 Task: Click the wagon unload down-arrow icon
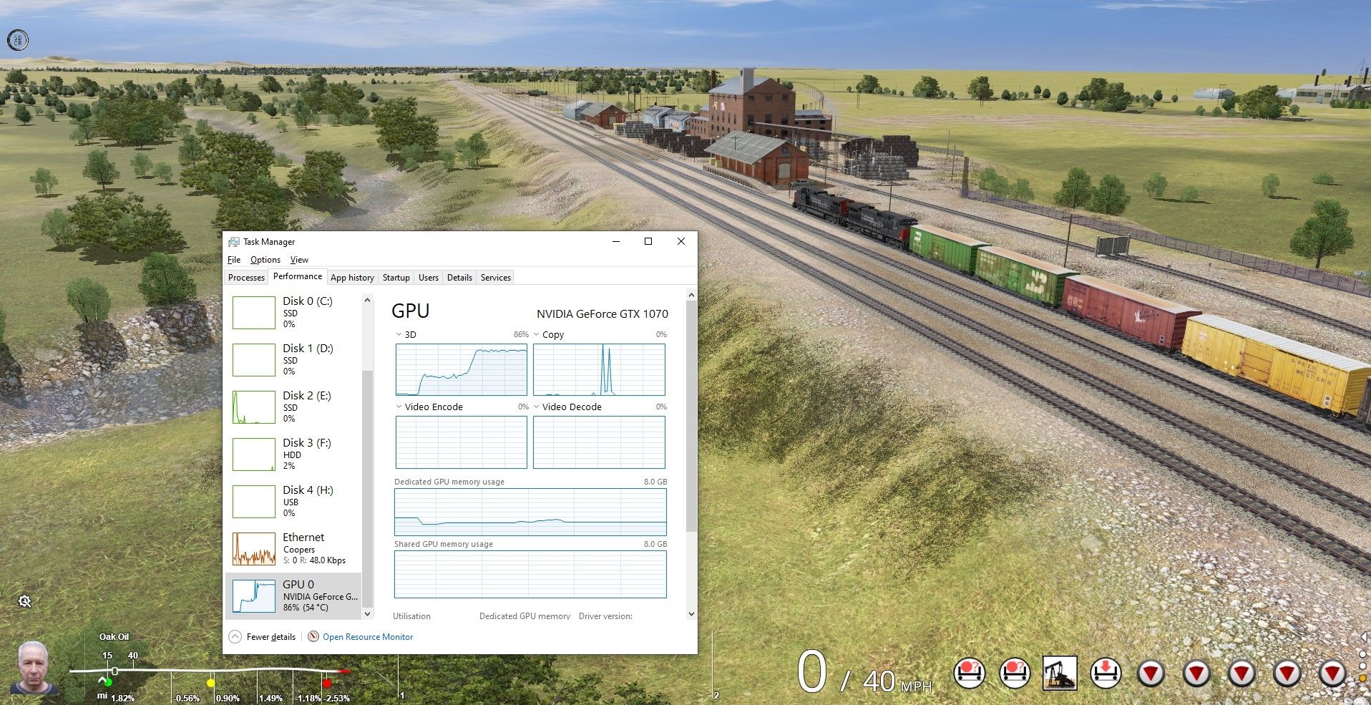click(1106, 674)
